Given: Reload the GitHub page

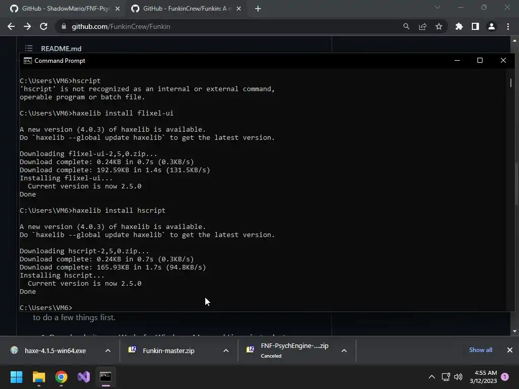Looking at the screenshot, I should 44,26.
